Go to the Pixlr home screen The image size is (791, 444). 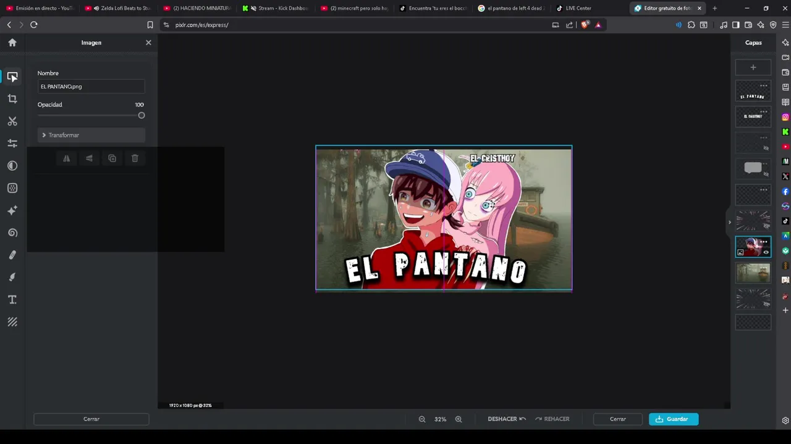pos(12,43)
